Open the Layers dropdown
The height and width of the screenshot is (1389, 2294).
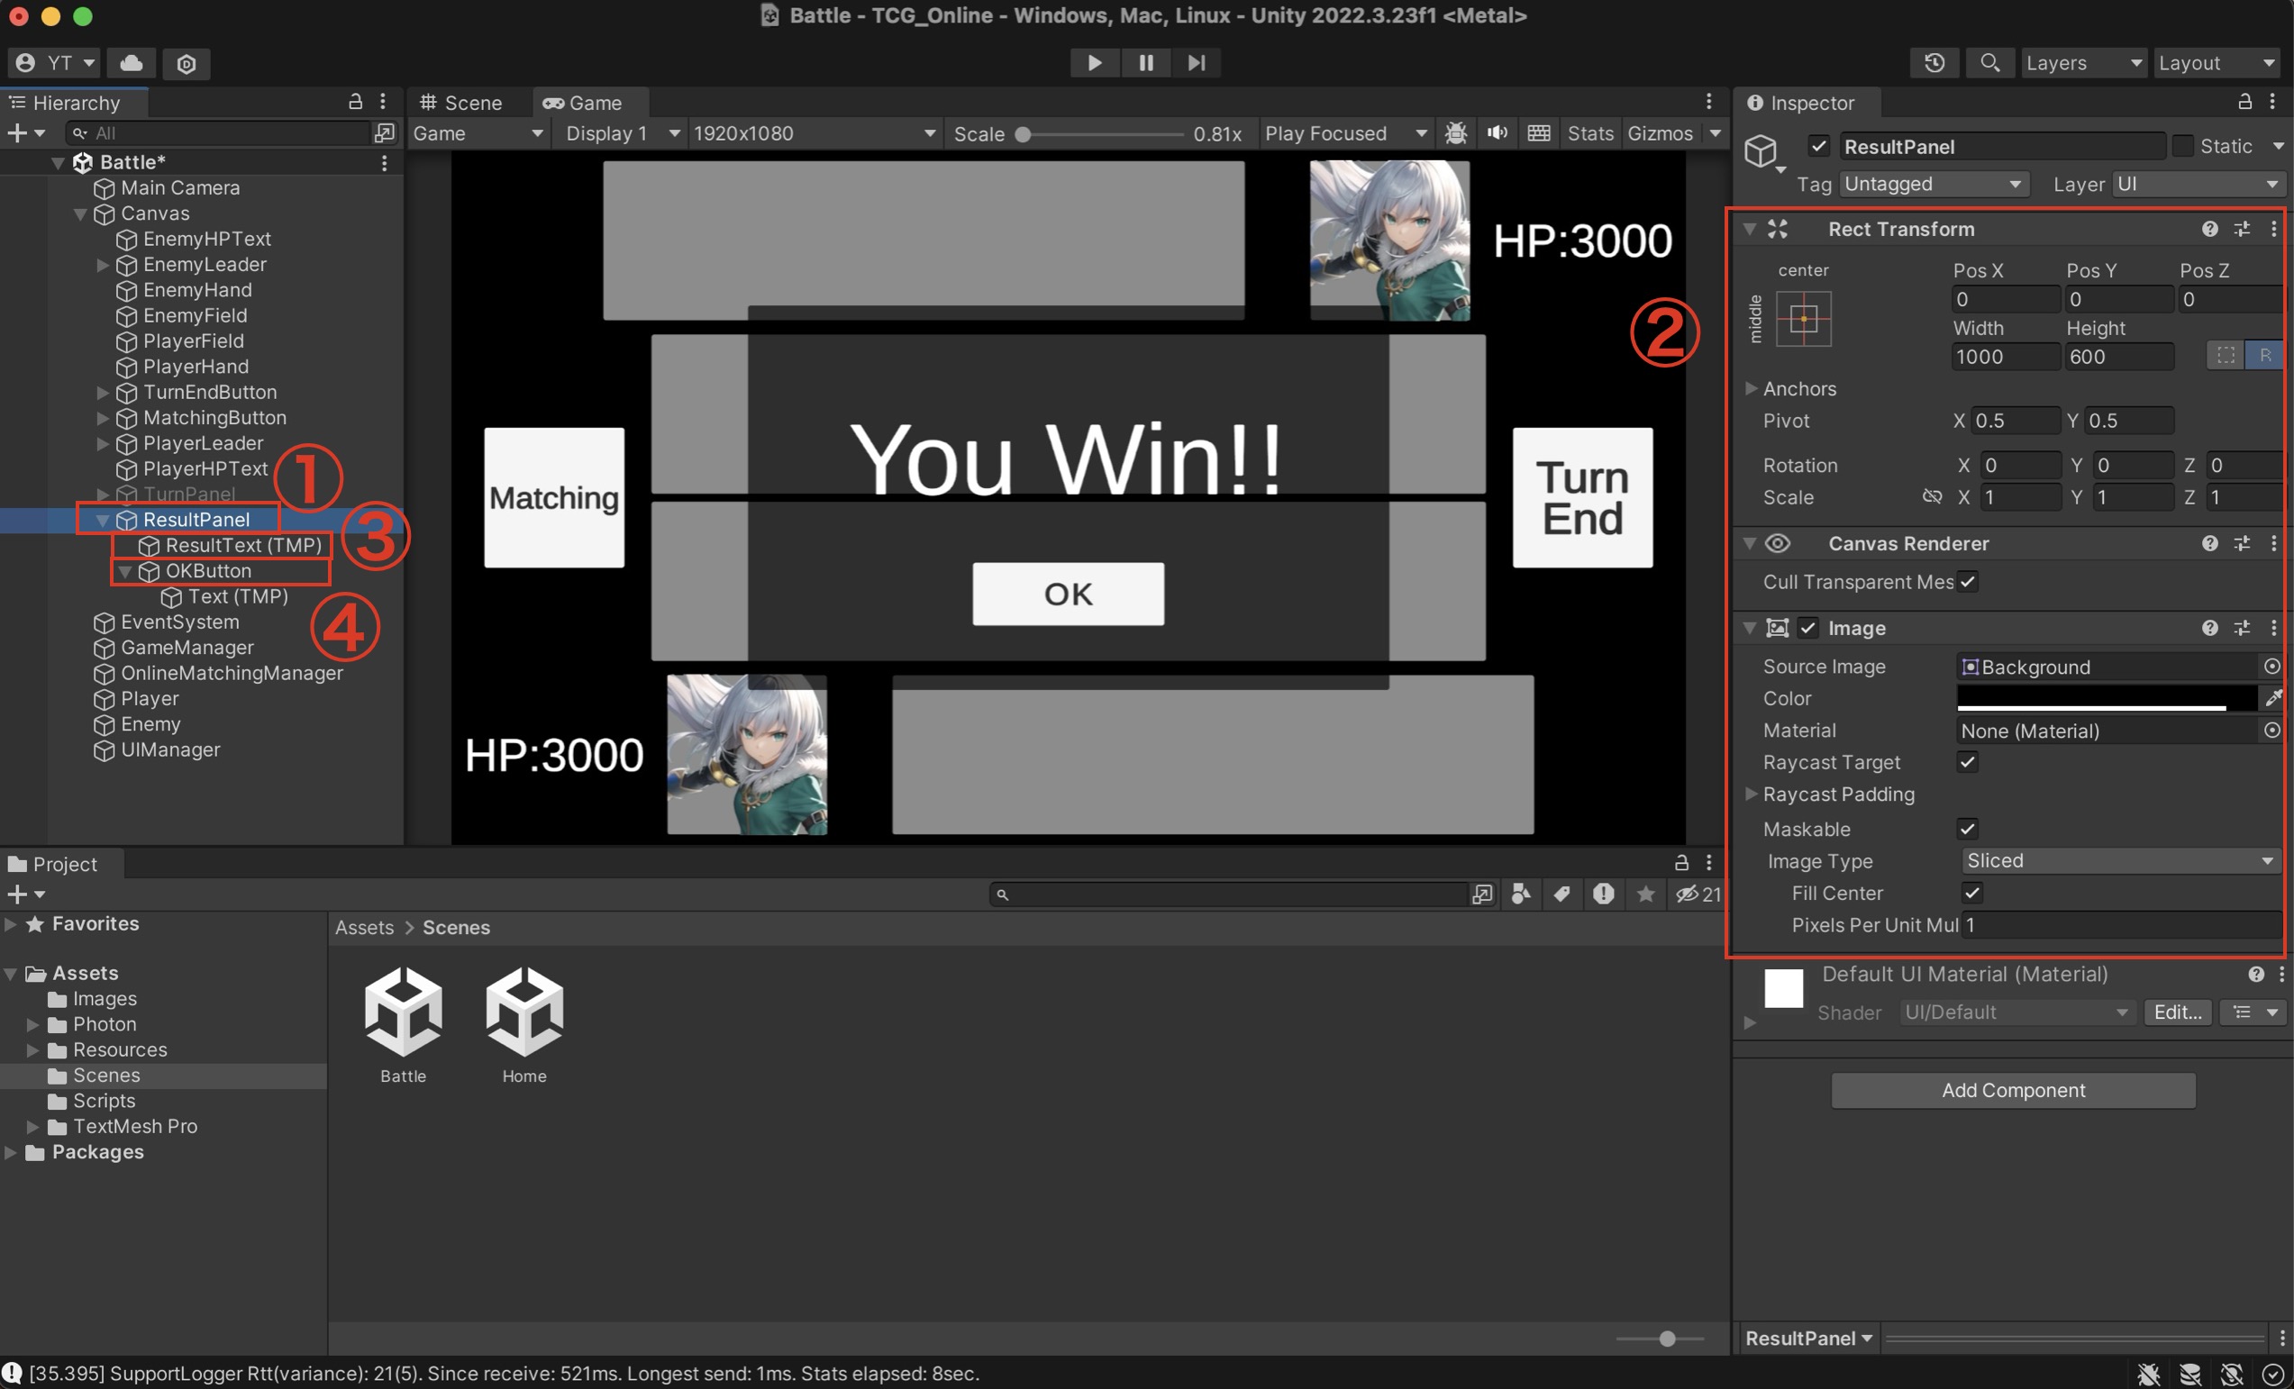(2083, 62)
